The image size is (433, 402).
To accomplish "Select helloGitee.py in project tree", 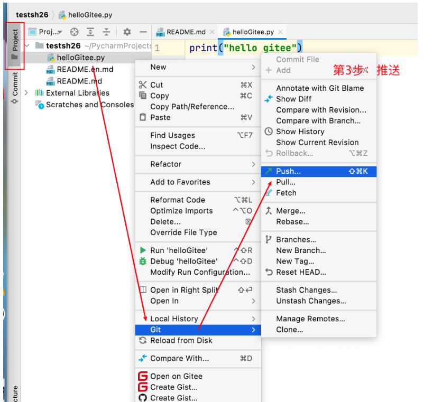I will click(x=81, y=58).
